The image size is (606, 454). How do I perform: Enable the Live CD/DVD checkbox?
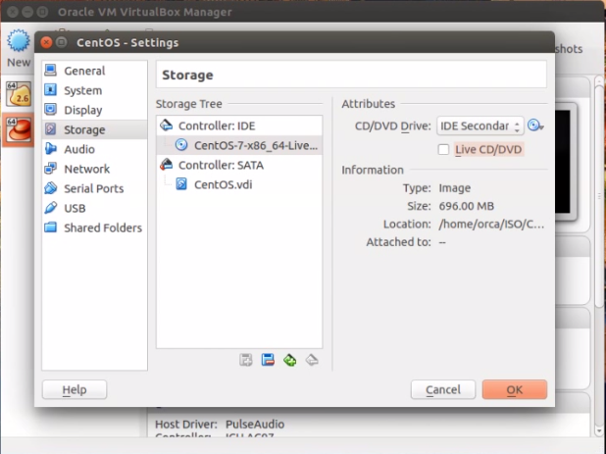coord(443,149)
